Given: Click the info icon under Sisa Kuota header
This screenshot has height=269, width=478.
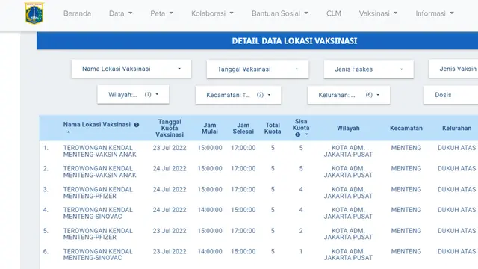Looking at the screenshot, I should point(298,134).
